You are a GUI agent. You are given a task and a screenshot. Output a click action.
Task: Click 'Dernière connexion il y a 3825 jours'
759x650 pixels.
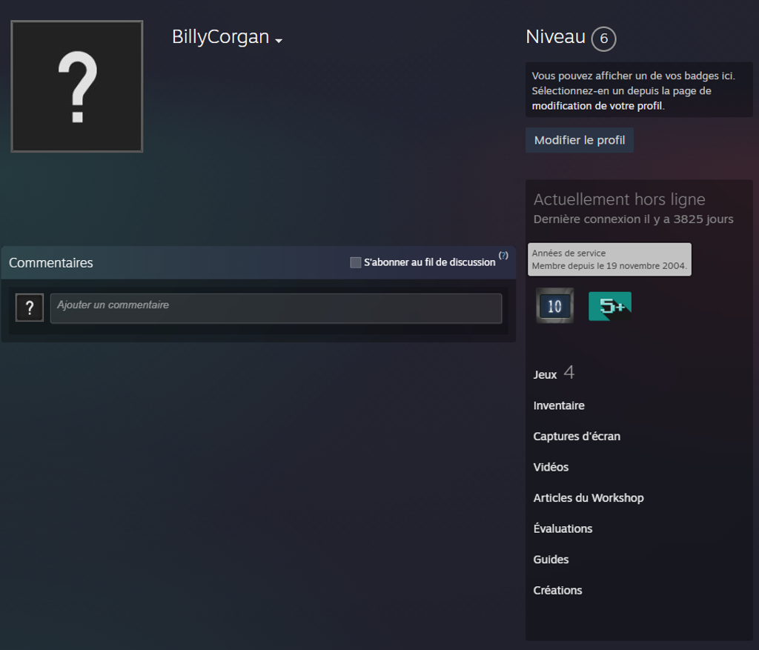tap(633, 219)
